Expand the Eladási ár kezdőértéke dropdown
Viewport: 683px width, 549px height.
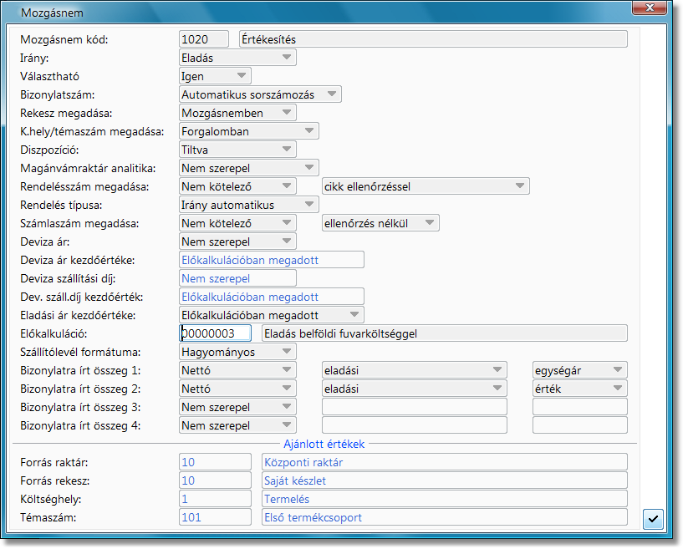354,315
